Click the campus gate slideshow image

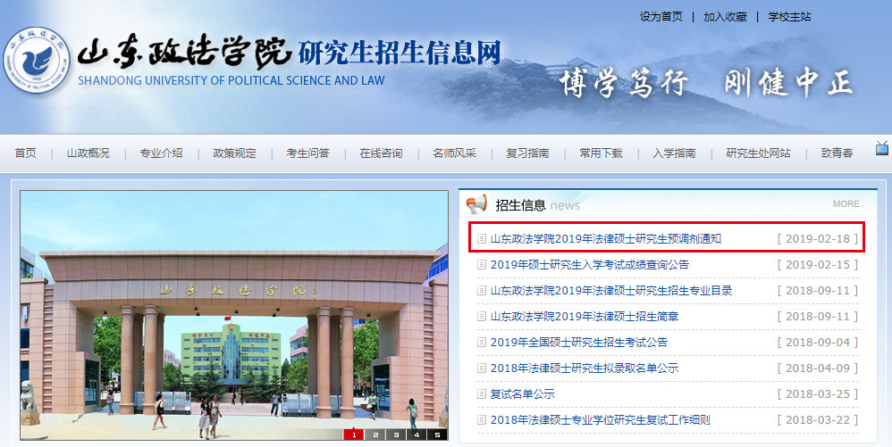(x=234, y=315)
